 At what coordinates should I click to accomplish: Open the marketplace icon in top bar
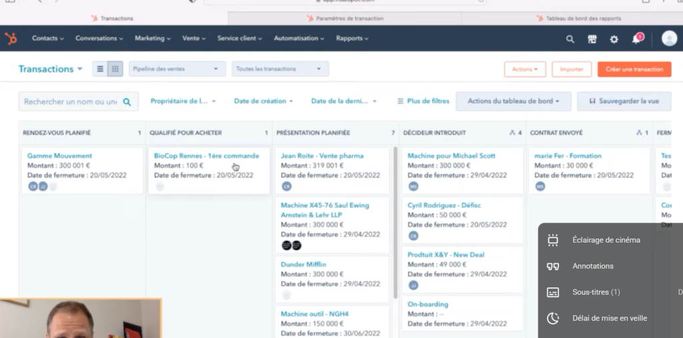coord(592,39)
